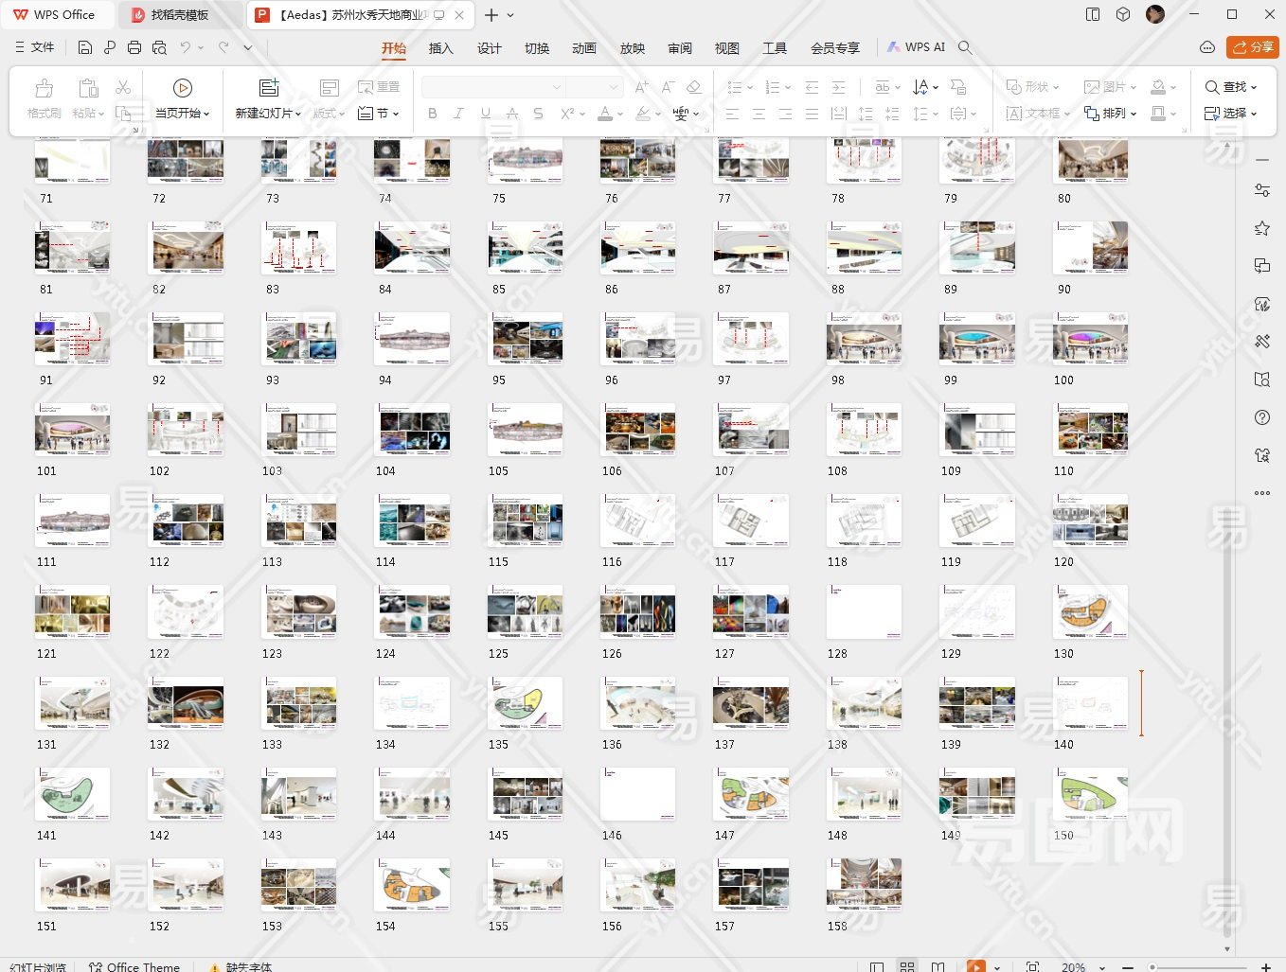This screenshot has width=1286, height=972.
Task: Open the 插入 Insert tab
Action: [440, 48]
